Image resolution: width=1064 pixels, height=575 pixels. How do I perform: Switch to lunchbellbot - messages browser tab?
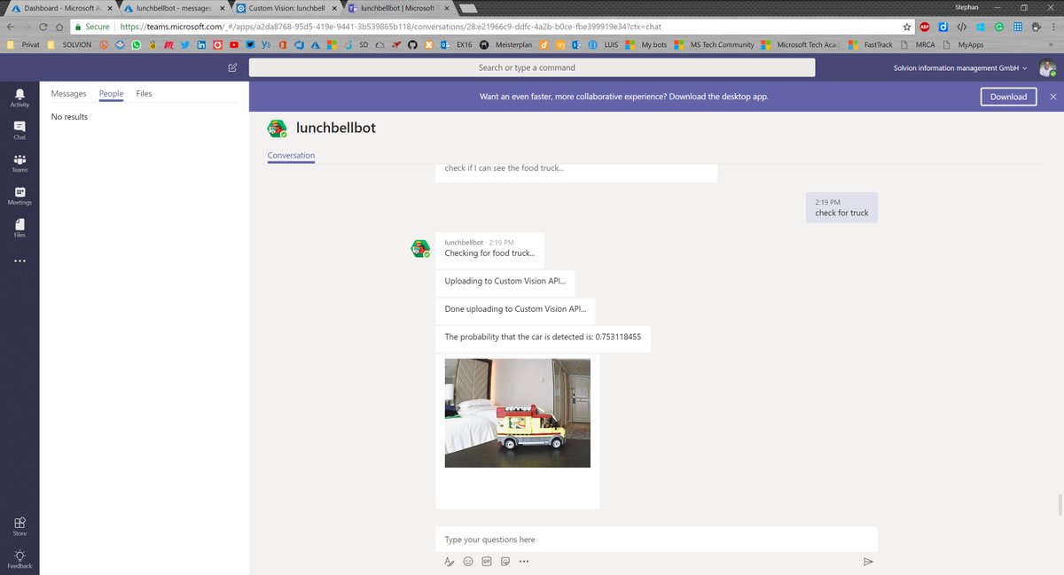click(172, 8)
